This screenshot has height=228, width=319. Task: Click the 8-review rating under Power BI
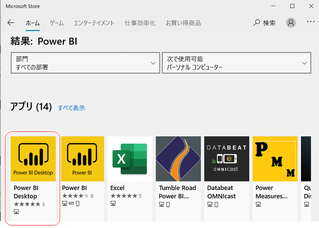tap(78, 196)
